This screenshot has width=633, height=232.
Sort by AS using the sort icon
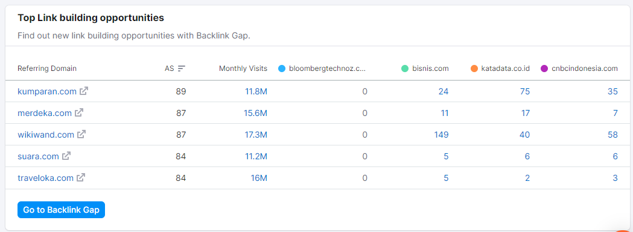(x=182, y=69)
